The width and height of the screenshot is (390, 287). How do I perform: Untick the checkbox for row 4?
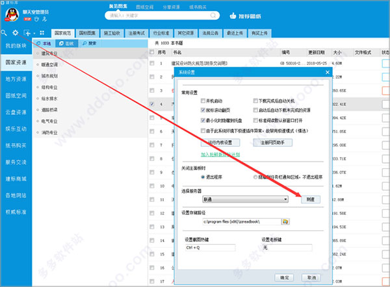pos(151,104)
